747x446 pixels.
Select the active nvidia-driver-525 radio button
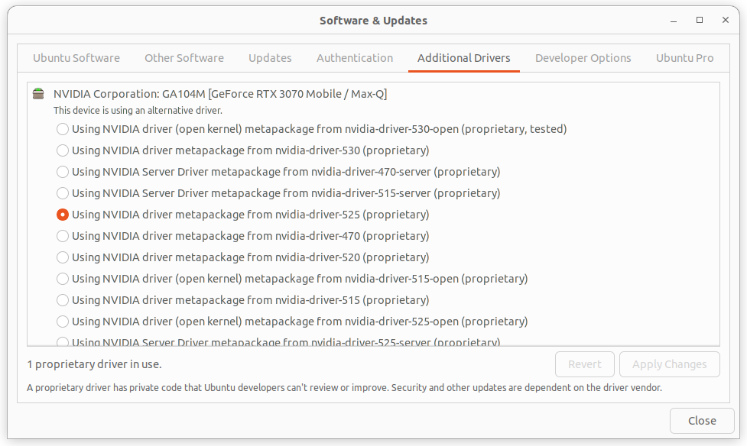[x=63, y=215]
